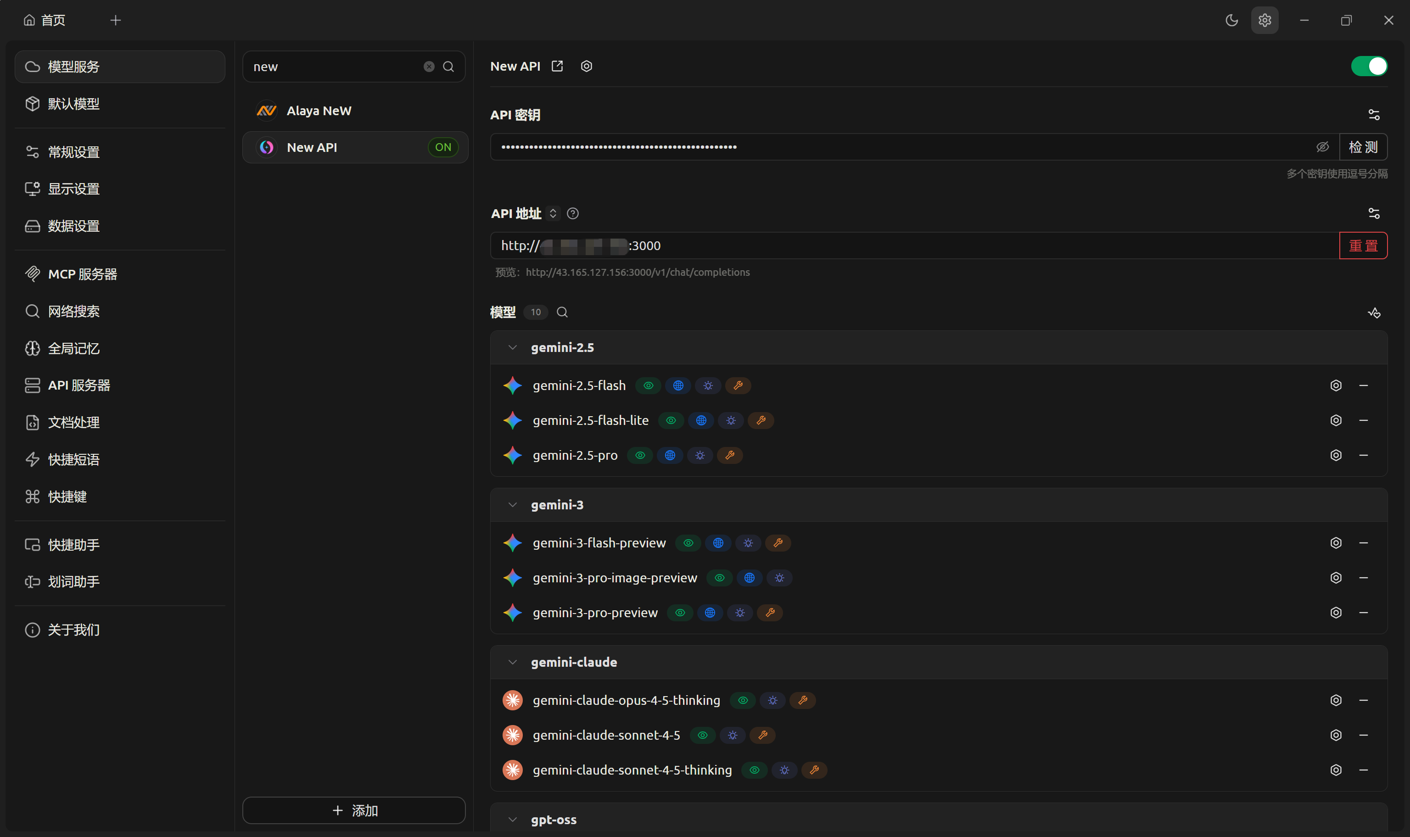The height and width of the screenshot is (837, 1410).
Task: Open provider settings hexagon icon beside New API
Action: click(587, 66)
